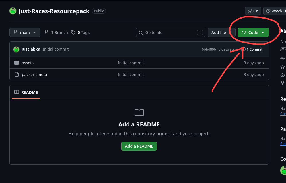Click the Public visibility badge
Image resolution: width=286 pixels, height=183 pixels.
(99, 11)
